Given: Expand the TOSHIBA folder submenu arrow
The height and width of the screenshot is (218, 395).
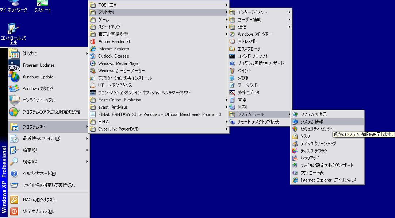Looking at the screenshot, I should coord(226,5).
